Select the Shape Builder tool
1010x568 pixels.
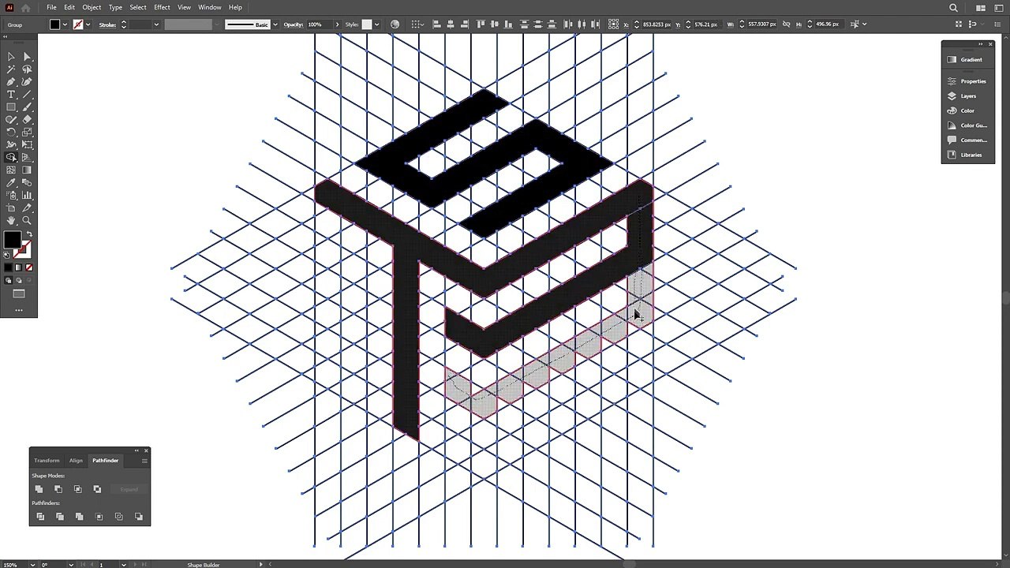click(11, 158)
